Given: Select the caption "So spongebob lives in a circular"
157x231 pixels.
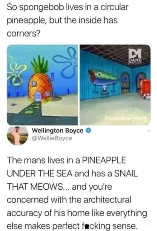Looking at the screenshot, I should tap(68, 7).
